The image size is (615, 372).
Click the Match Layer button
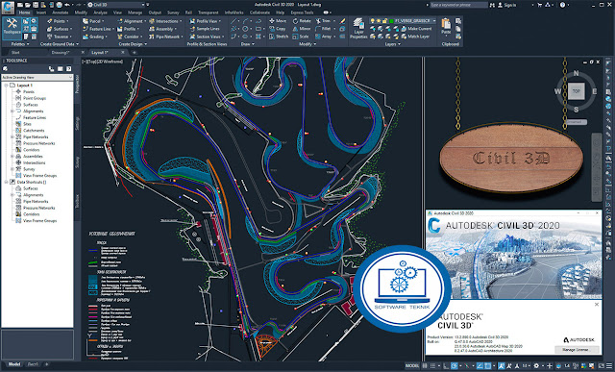(x=415, y=37)
